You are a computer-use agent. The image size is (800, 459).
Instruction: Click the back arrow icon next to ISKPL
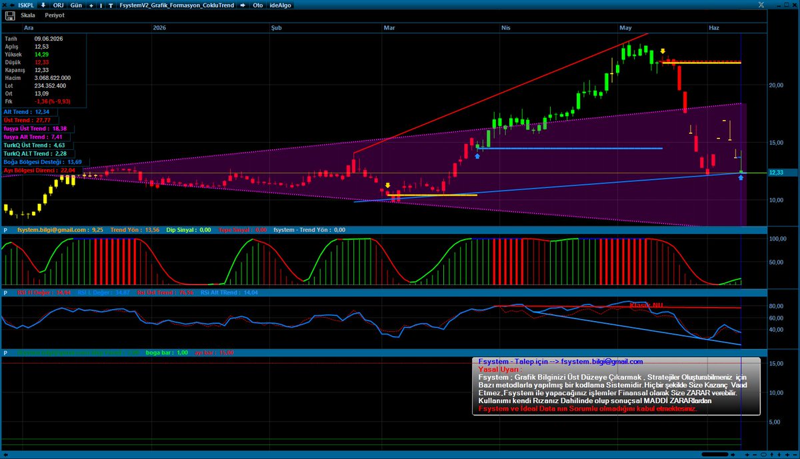[13, 5]
